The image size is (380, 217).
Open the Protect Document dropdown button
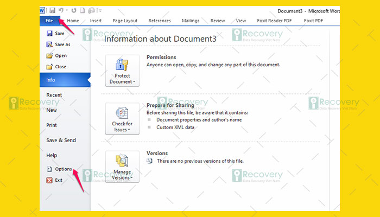click(x=122, y=71)
